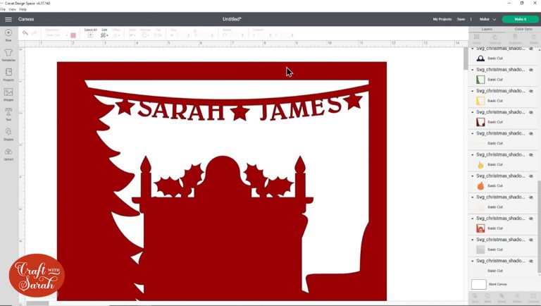The height and width of the screenshot is (306, 541).
Task: Switch to the Layers tab
Action: [487, 30]
